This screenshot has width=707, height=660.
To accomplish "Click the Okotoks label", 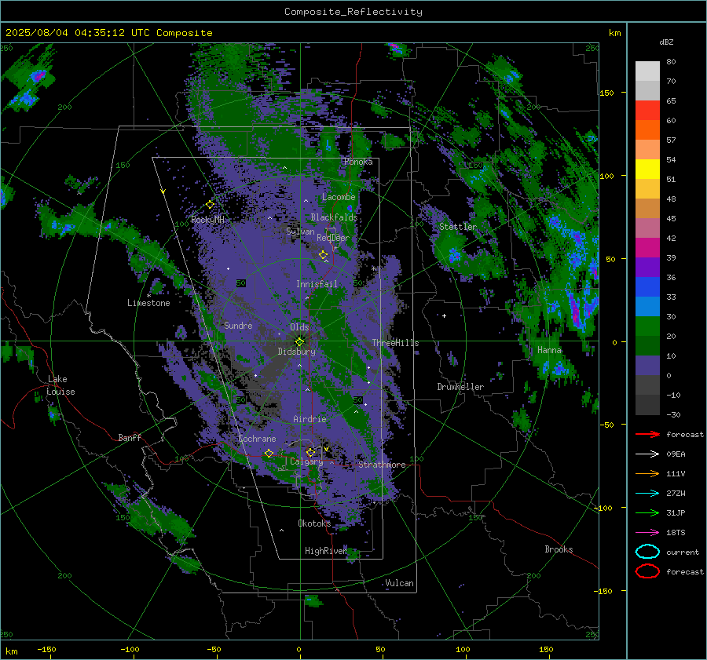I will click(314, 523).
